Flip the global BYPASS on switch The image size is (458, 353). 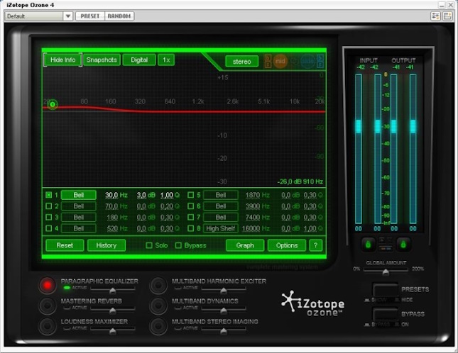pyautogui.click(x=385, y=315)
